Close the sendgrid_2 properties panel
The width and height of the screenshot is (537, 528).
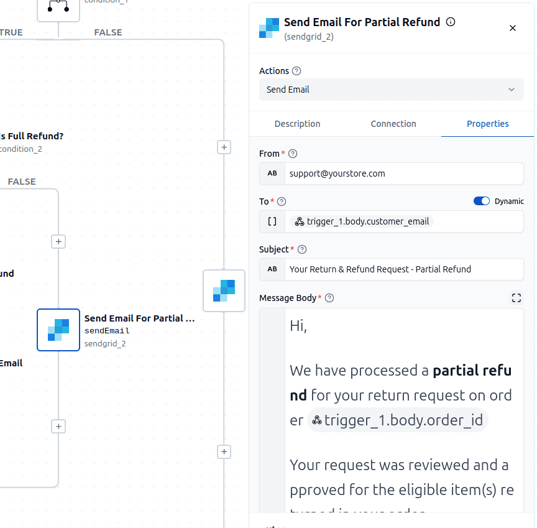point(512,28)
